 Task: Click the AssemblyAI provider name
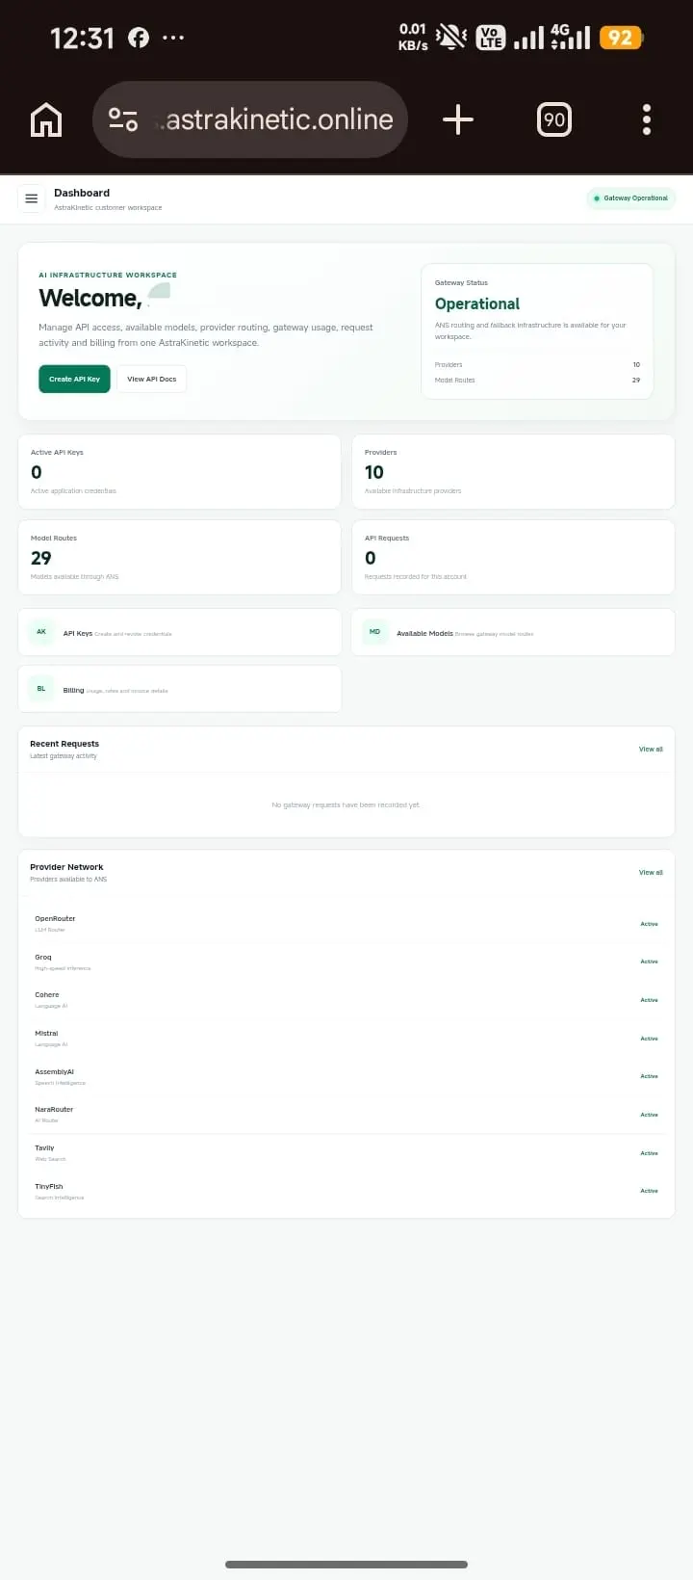tap(54, 1071)
